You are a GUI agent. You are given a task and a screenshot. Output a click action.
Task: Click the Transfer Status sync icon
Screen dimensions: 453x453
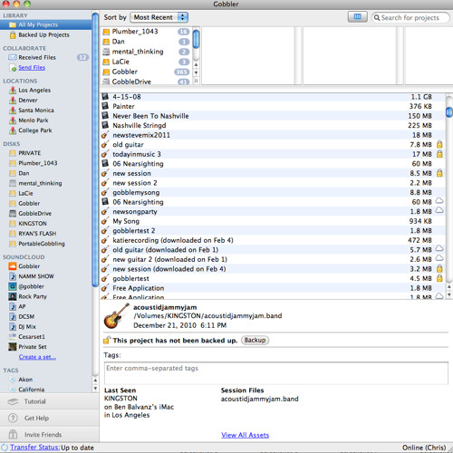click(5, 448)
